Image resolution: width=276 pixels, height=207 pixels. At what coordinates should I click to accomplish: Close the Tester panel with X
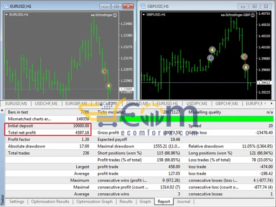[x=2, y=110]
